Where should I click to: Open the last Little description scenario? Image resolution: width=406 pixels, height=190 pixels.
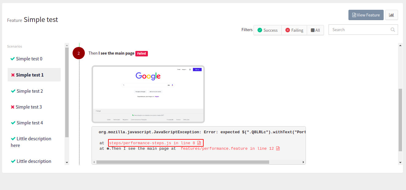click(x=34, y=161)
